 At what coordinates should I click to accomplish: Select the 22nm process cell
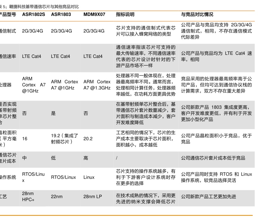(x=57, y=196)
